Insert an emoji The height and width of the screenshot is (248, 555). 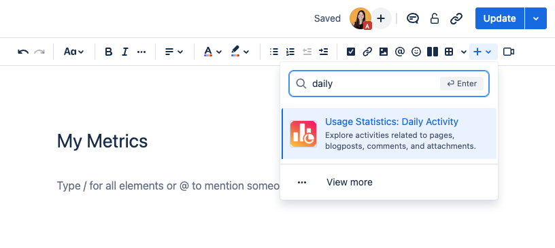(416, 52)
